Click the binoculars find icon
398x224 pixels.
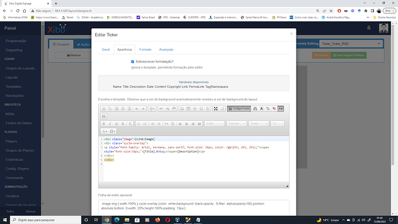[255, 109]
